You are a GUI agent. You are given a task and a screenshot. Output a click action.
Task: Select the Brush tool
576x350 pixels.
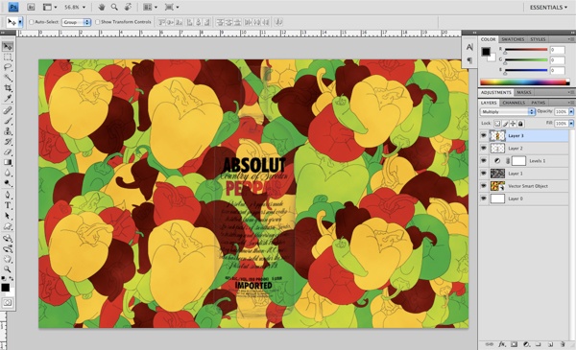(8, 121)
